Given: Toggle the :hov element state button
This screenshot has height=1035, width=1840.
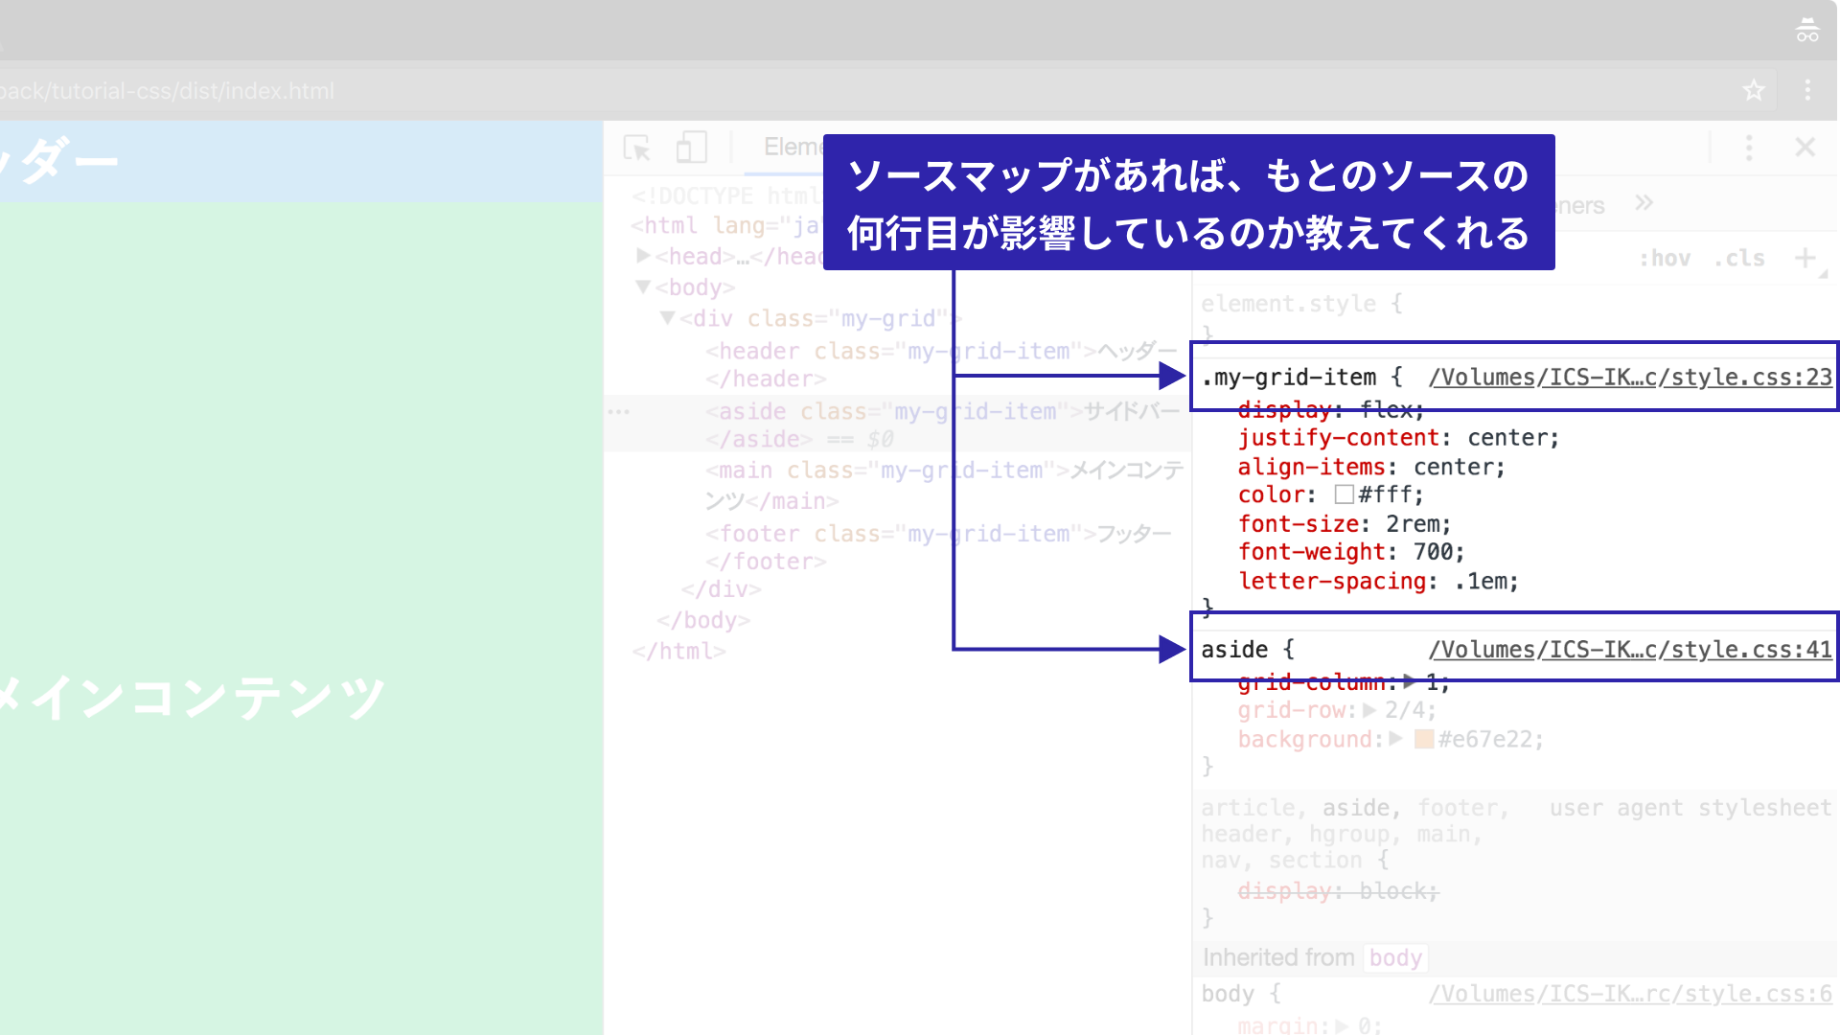Looking at the screenshot, I should [x=1665, y=259].
